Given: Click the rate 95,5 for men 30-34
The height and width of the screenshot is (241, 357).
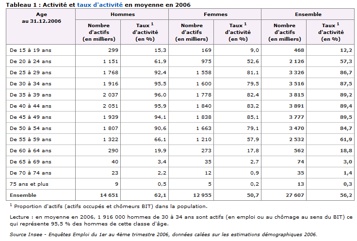Looking at the screenshot, I should 160,84.
